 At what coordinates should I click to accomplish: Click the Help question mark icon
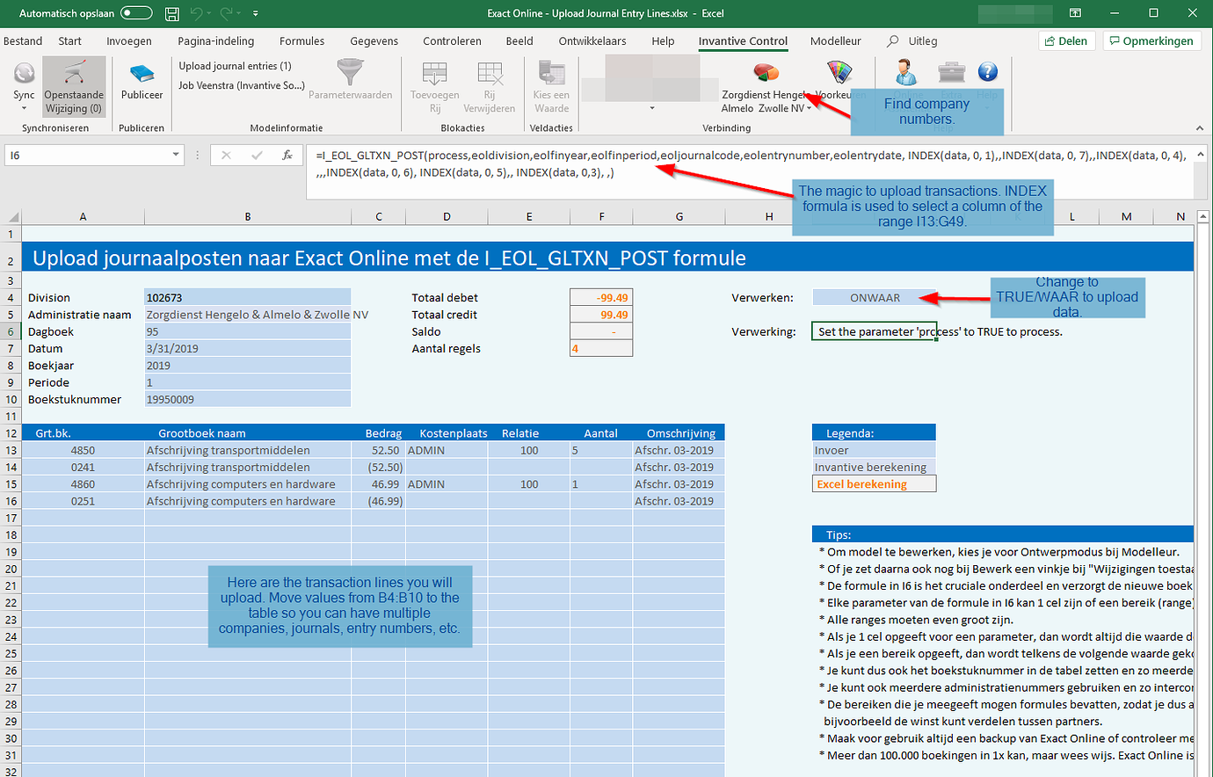(x=988, y=74)
